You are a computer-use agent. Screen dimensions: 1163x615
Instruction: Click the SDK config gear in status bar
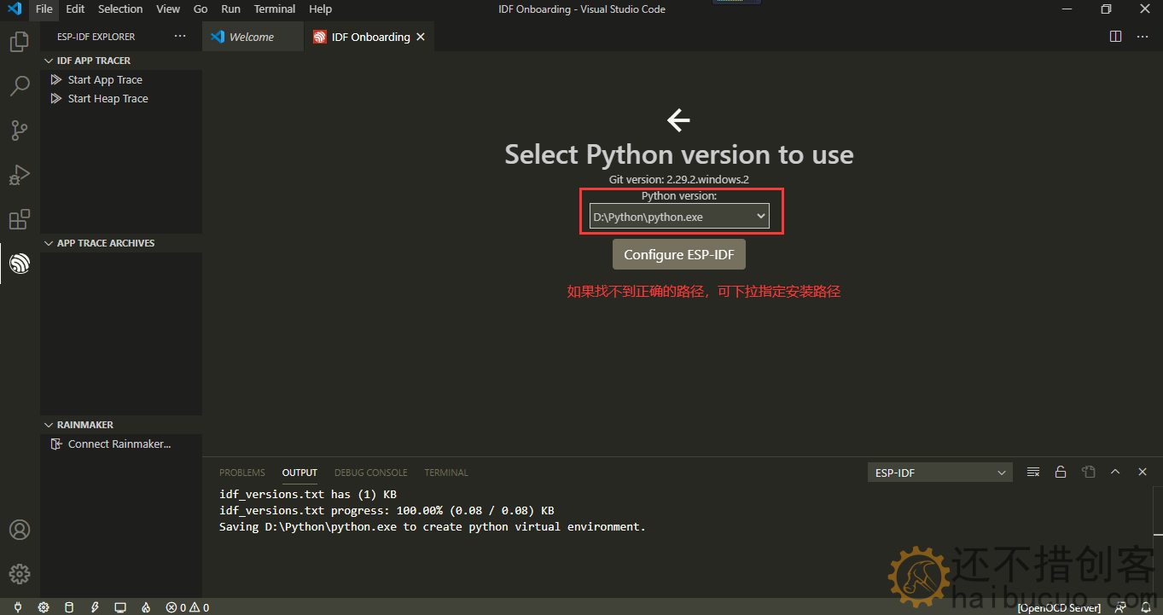[44, 607]
